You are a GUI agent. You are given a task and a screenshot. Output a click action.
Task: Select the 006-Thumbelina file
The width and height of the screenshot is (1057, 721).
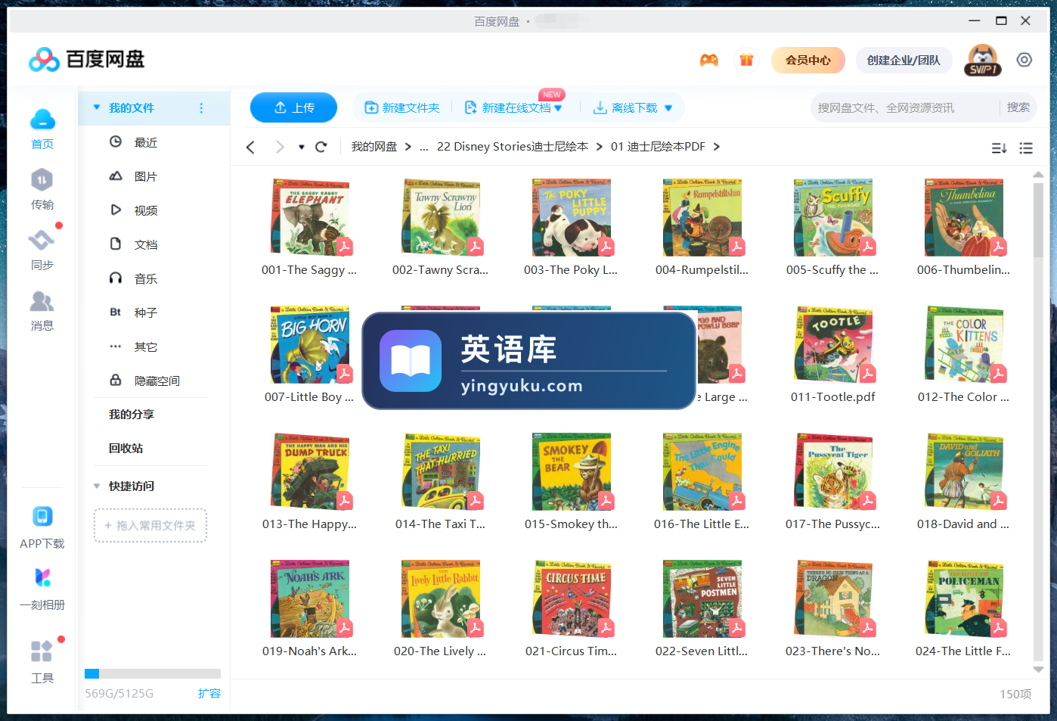(x=963, y=228)
